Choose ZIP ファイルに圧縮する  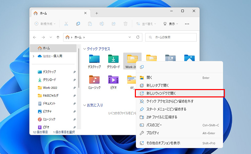(179, 117)
